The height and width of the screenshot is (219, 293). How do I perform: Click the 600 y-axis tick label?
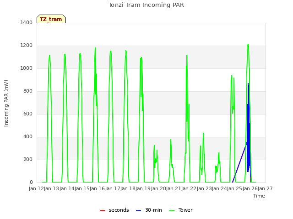[28, 114]
